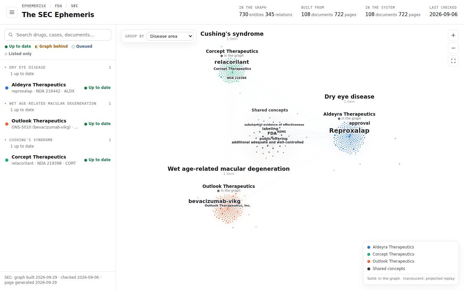
Task: Collapse the Cushing's Syndrome group
Action: click(58, 140)
